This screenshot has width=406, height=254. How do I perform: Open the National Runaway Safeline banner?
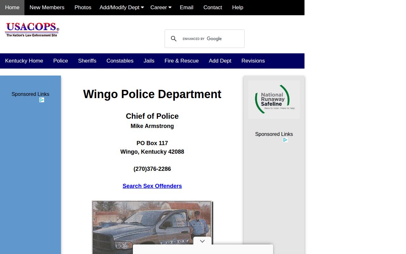274,99
